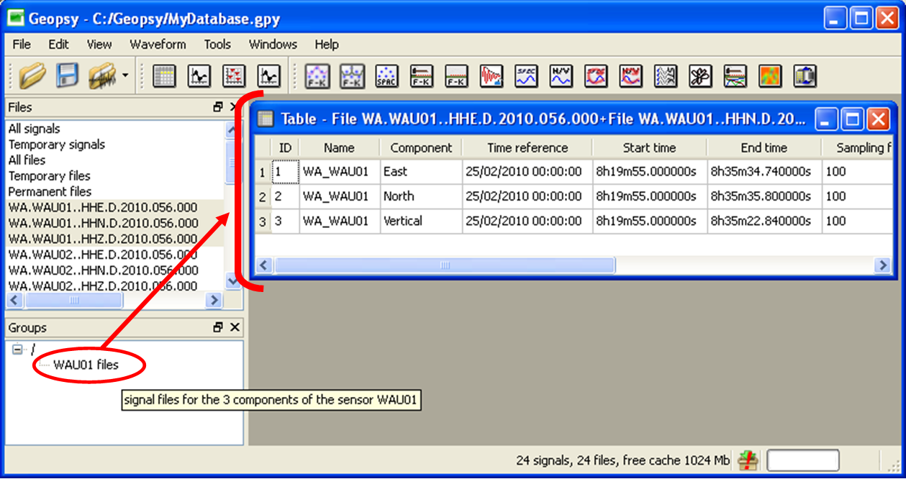Click the open folder icon in toolbar

point(32,76)
